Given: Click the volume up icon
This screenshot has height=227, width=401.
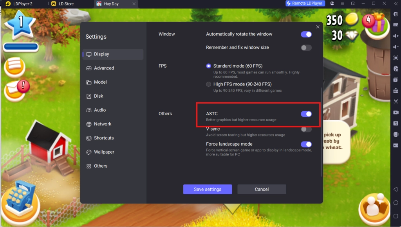Looking at the screenshot, I should [x=396, y=36].
